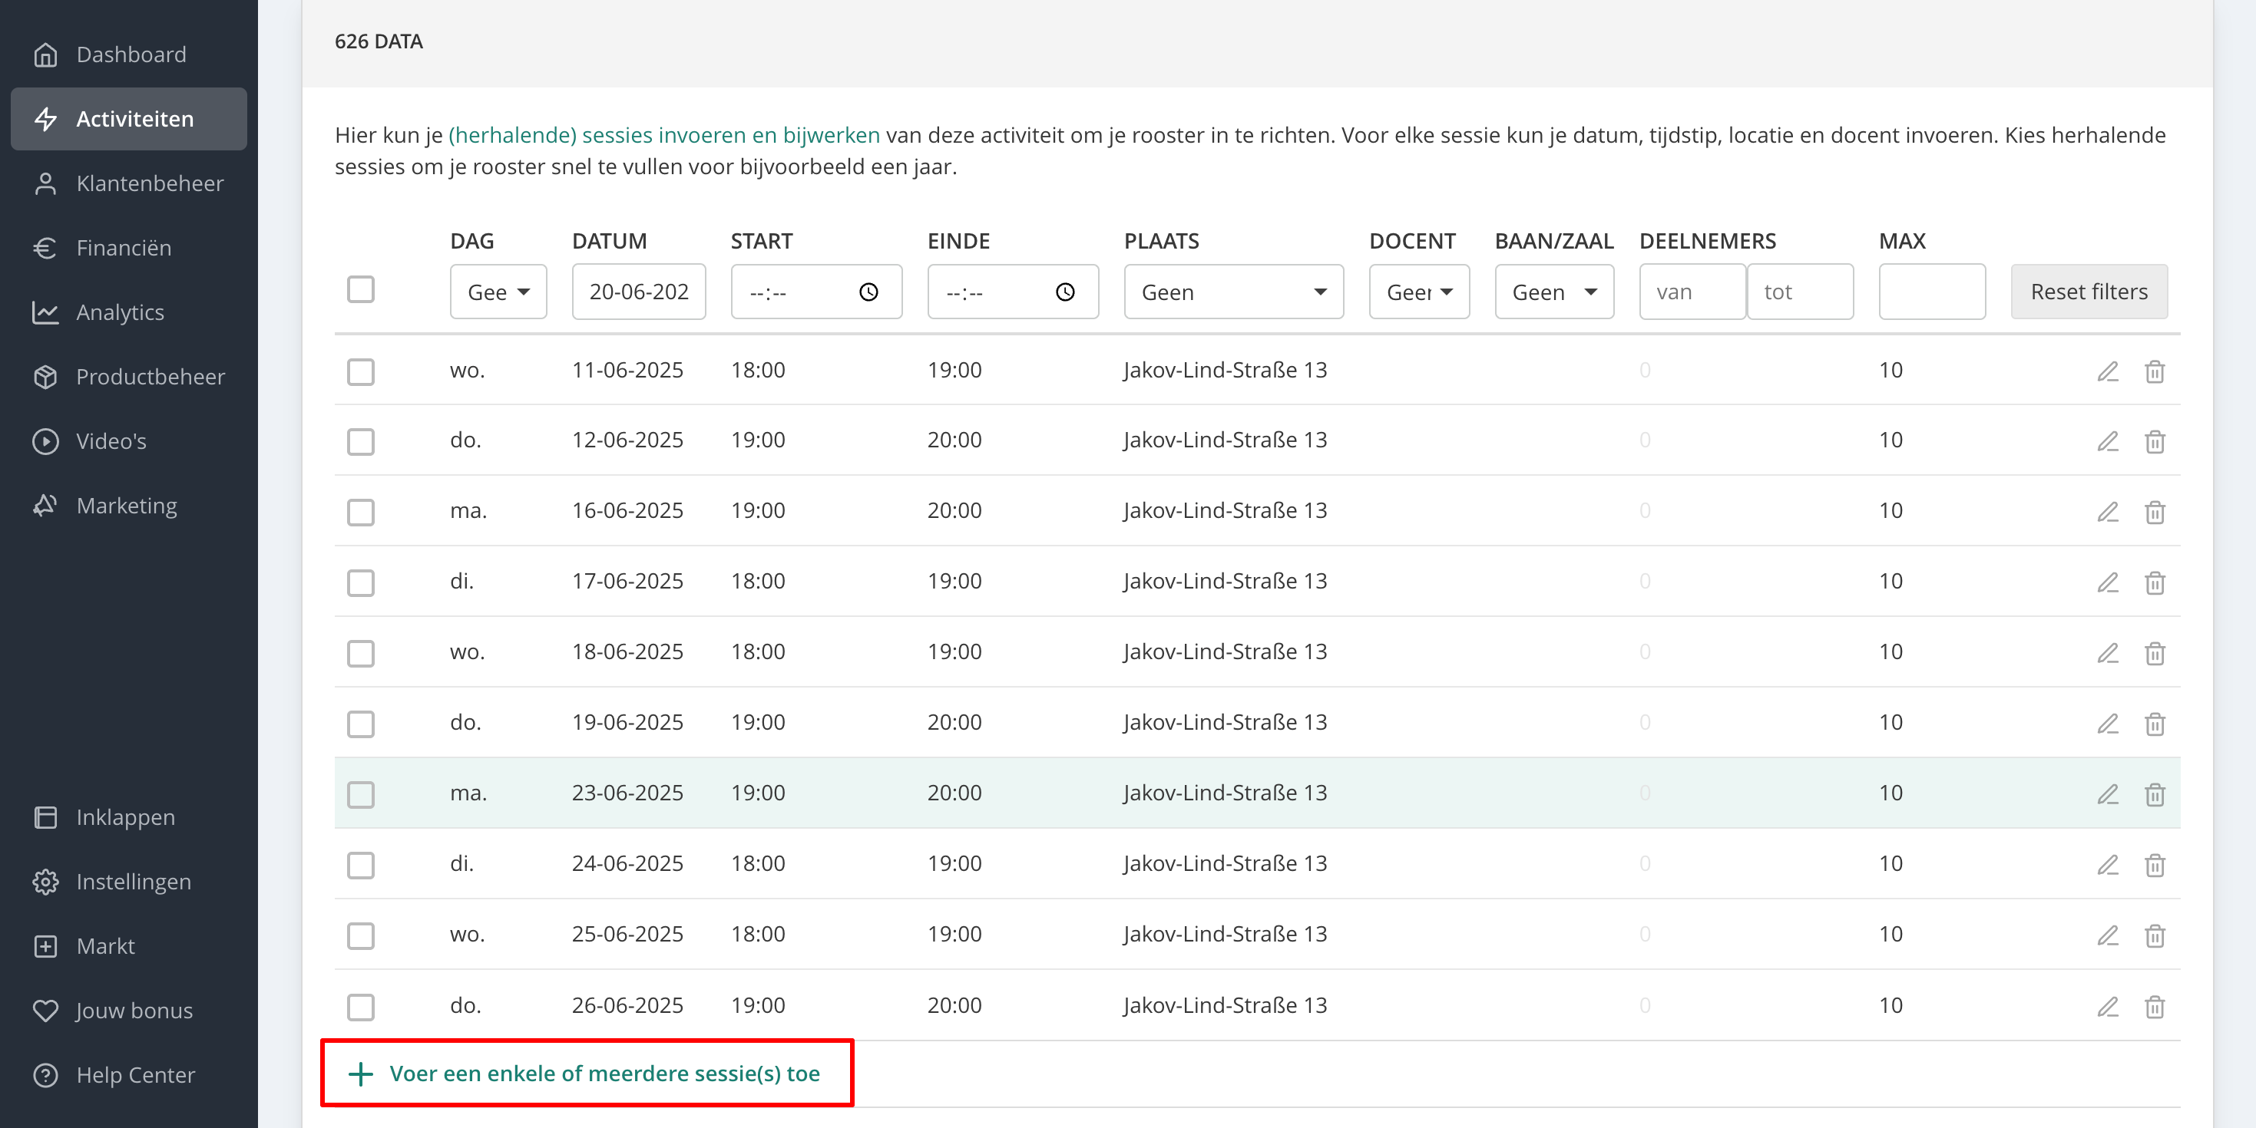
Task: Click trash icon for 23-06-2025 session
Action: pos(2155,793)
